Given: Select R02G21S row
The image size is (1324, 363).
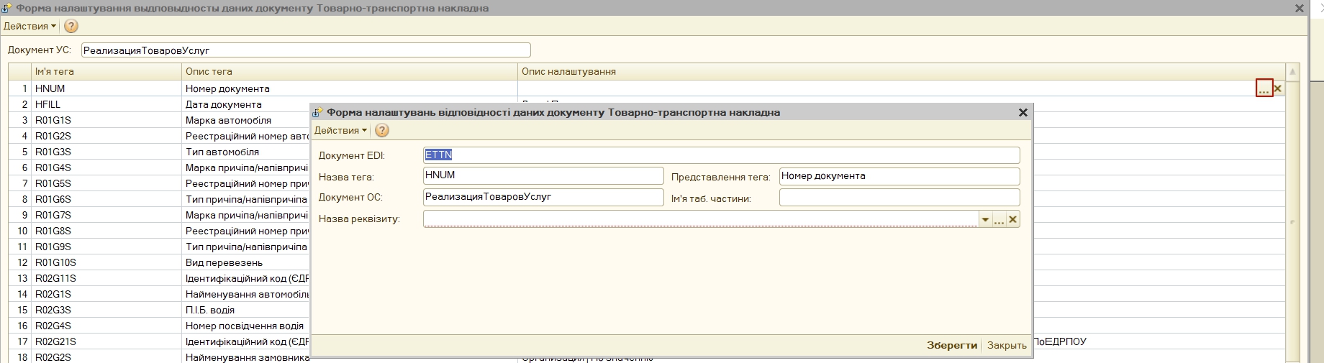Looking at the screenshot, I should pyautogui.click(x=106, y=341).
